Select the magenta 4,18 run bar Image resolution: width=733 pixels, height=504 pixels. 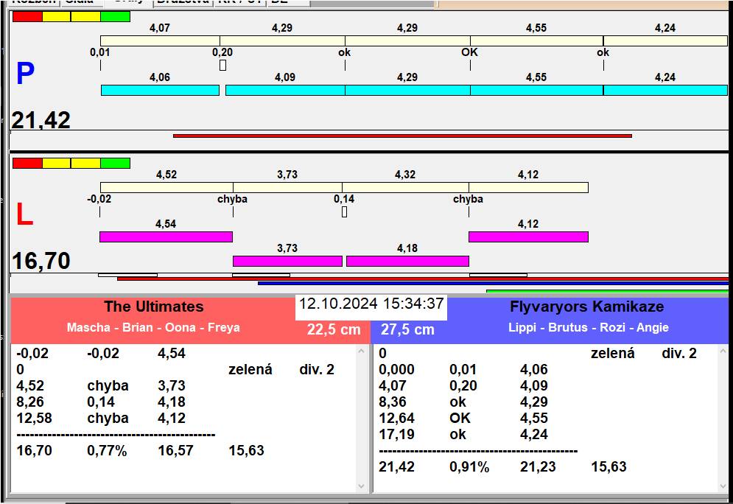[407, 261]
